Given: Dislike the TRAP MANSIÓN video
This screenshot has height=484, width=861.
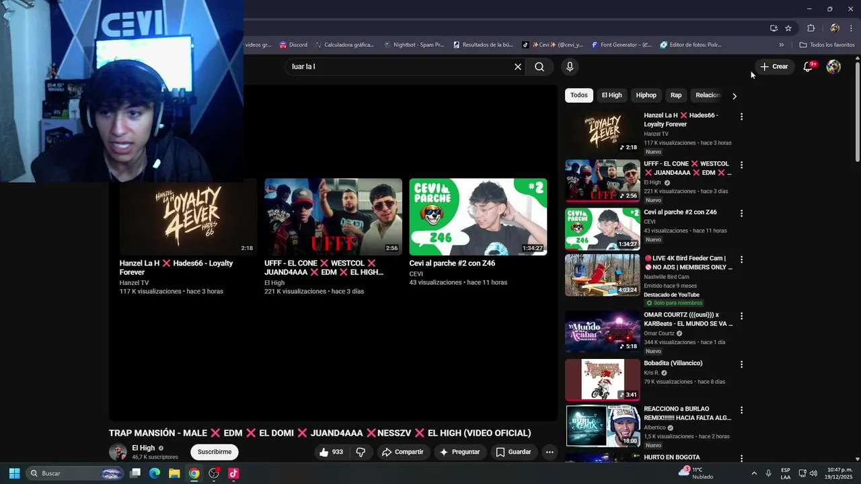Looking at the screenshot, I should (361, 452).
